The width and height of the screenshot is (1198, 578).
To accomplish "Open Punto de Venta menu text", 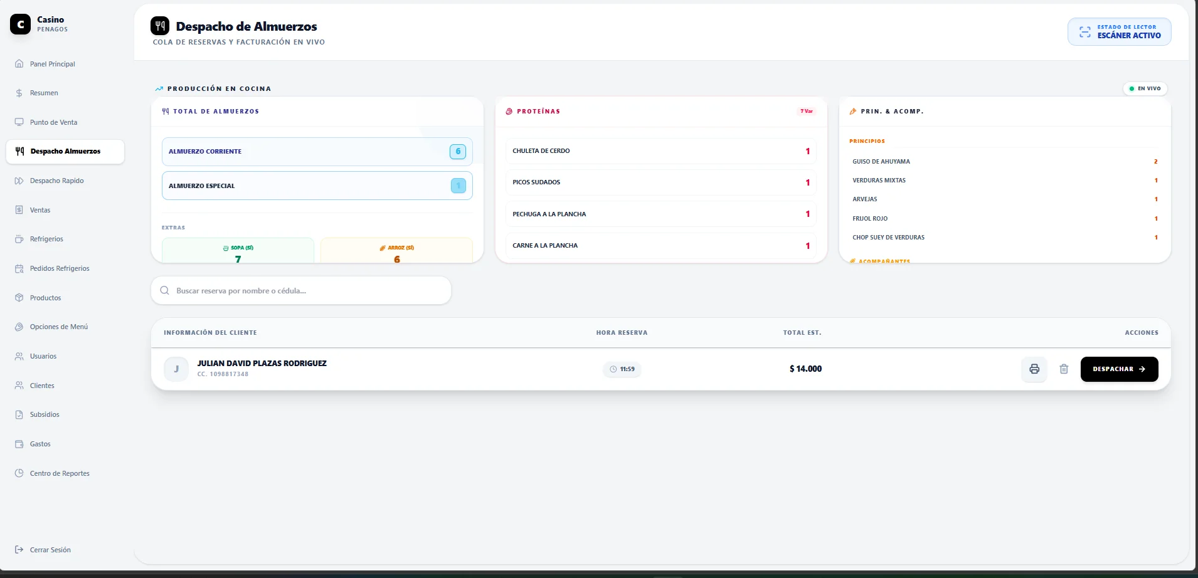I will [x=54, y=122].
